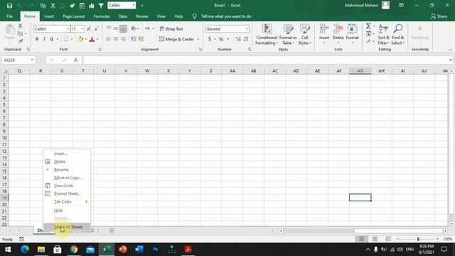The image size is (455, 256).
Task: Apply Italic formatting
Action: click(44, 39)
